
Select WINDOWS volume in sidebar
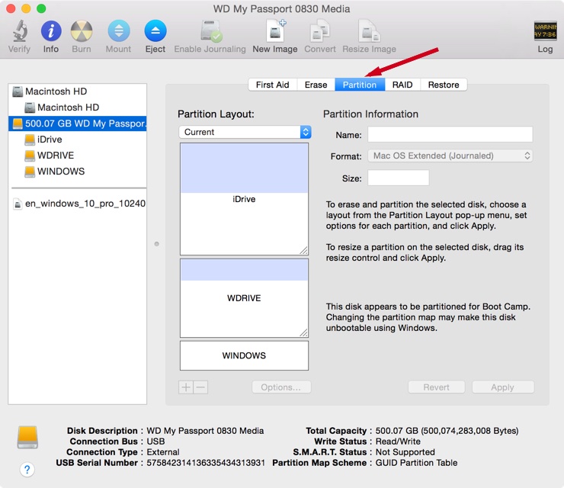click(x=77, y=172)
